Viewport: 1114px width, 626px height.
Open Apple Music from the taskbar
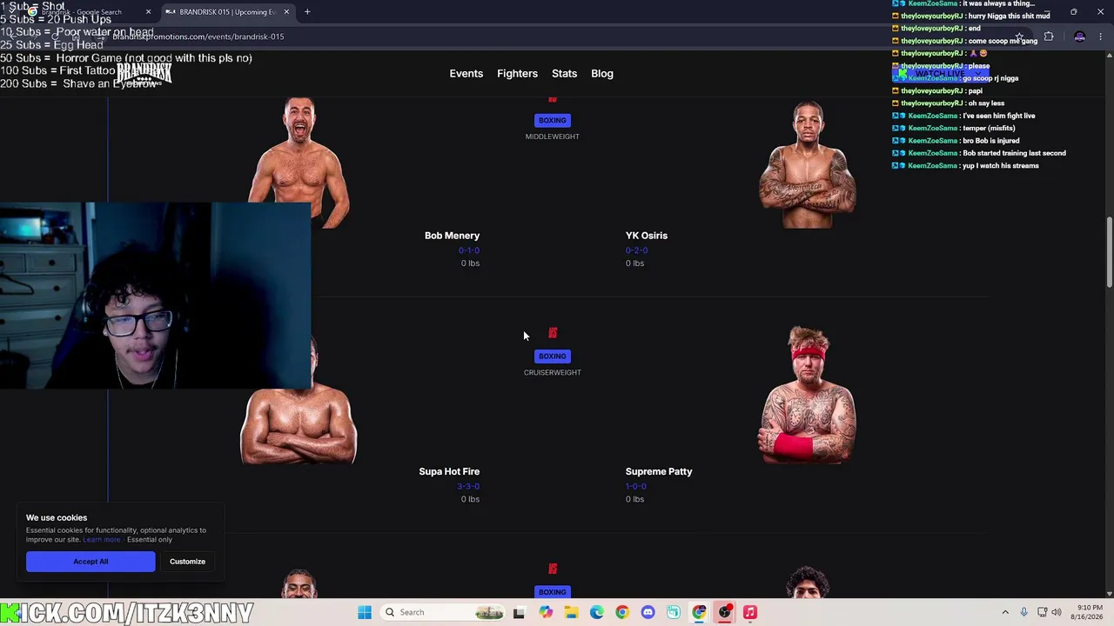click(x=749, y=612)
